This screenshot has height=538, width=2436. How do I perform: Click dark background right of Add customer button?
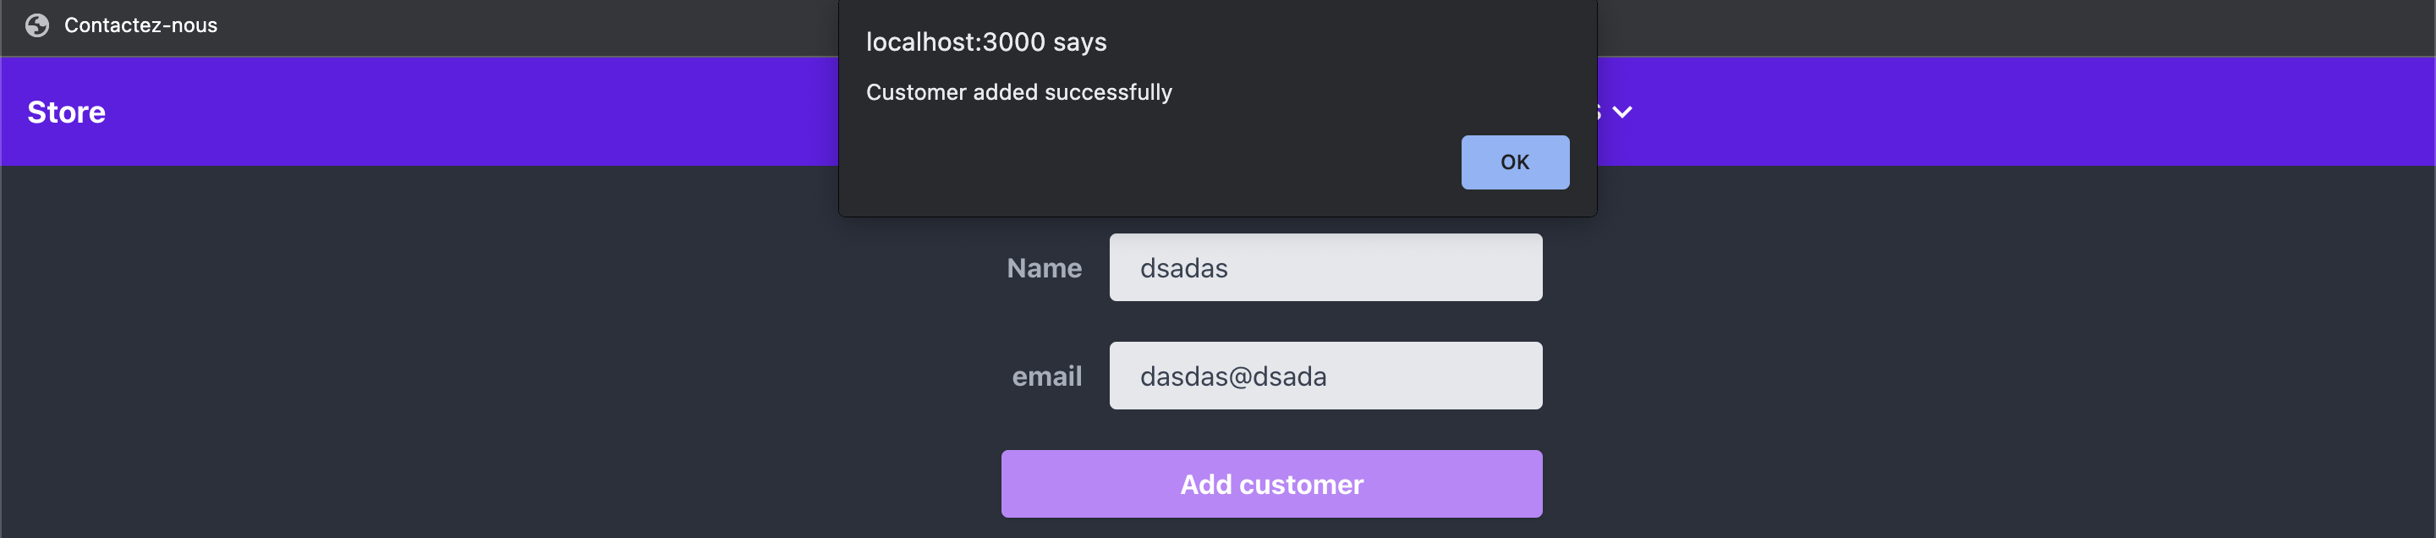pos(1891,483)
